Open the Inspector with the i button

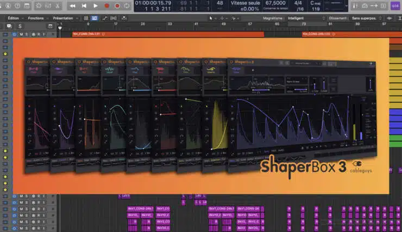(8, 5)
